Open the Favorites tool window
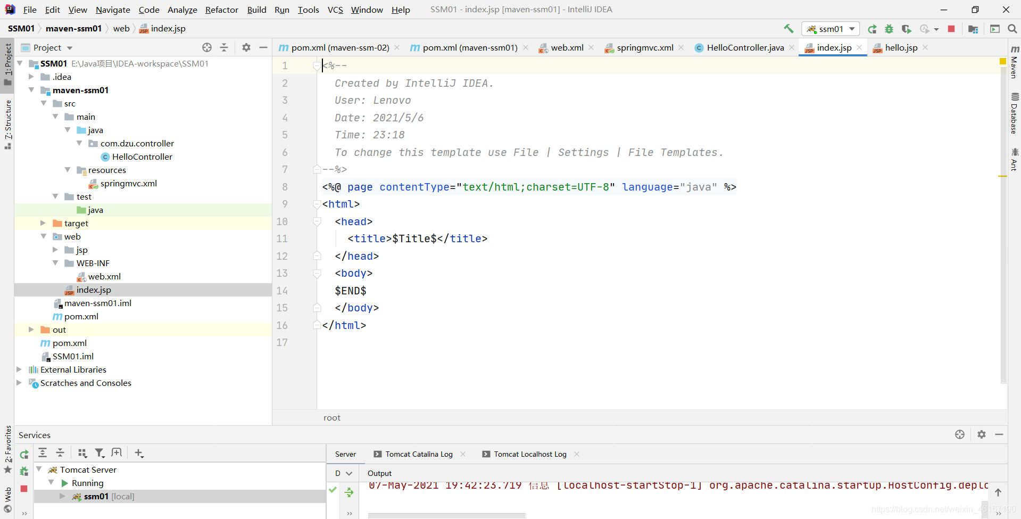The image size is (1021, 519). point(7,449)
